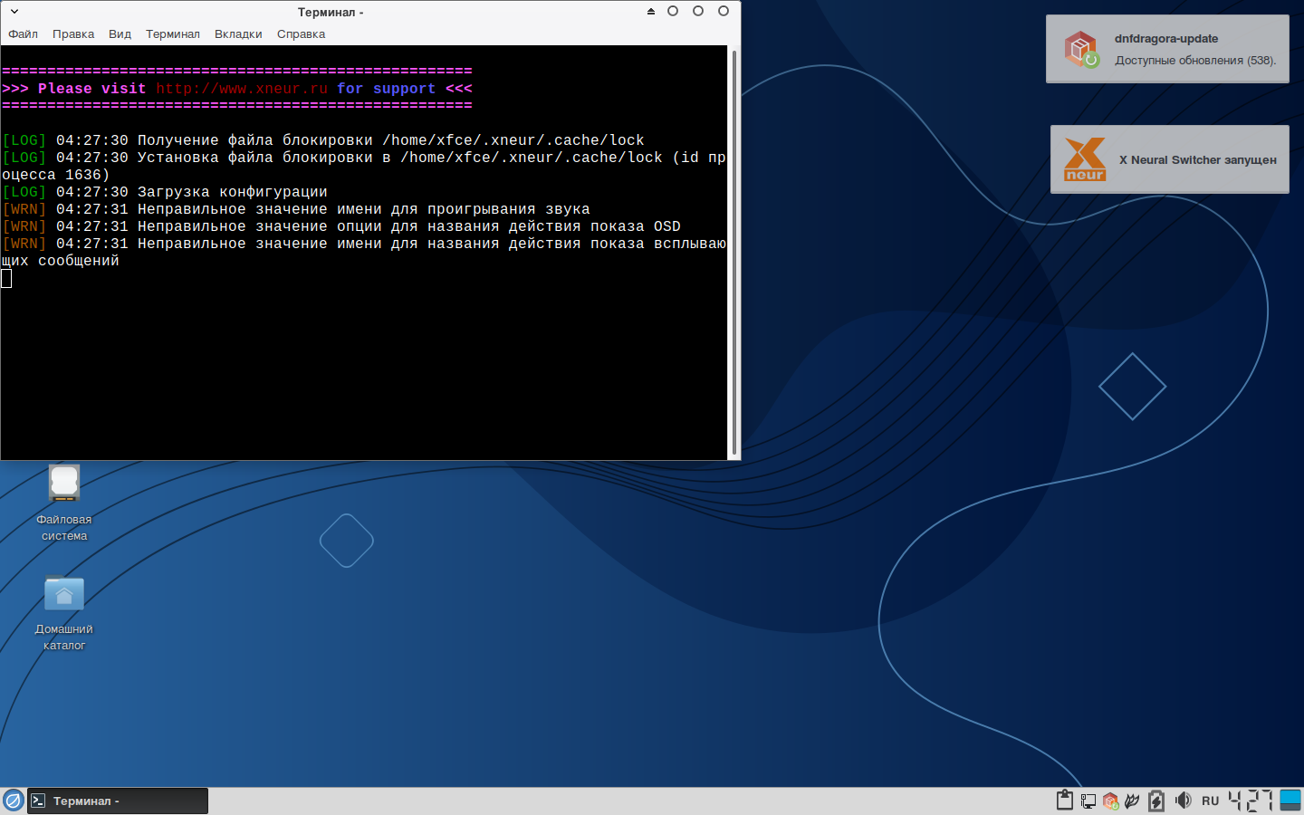Click the dnfdragora update tray icon
Viewport: 1304px width, 815px height.
[x=1110, y=801]
